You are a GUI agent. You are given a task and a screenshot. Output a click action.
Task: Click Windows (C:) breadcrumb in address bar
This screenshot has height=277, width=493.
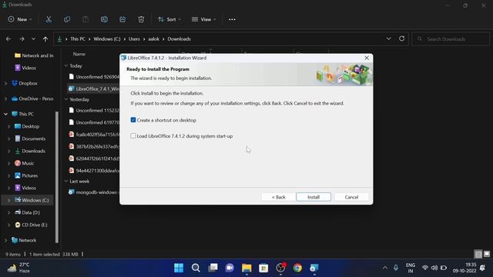click(107, 39)
